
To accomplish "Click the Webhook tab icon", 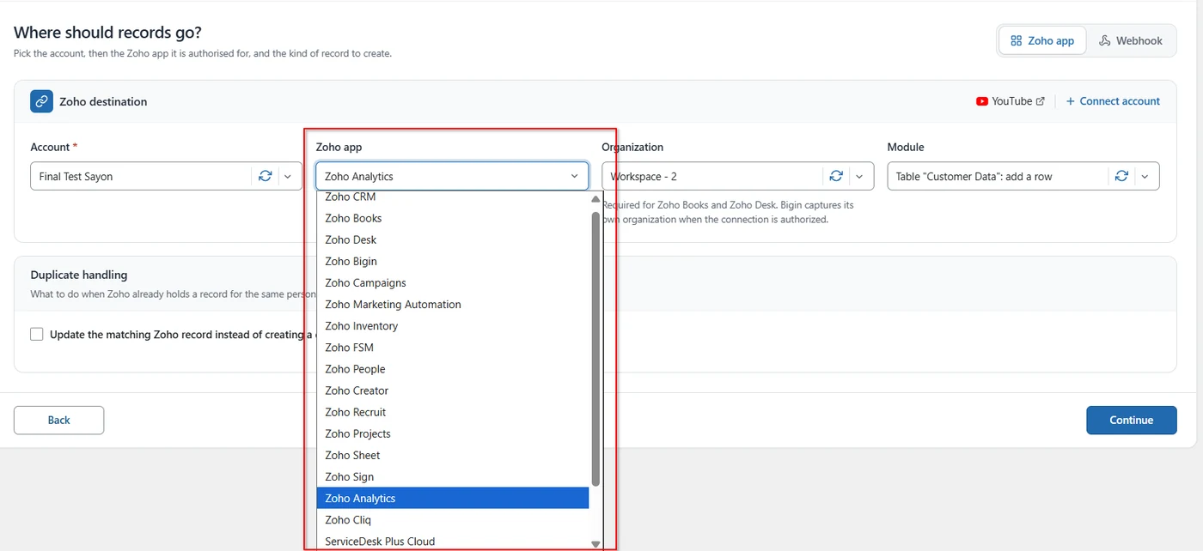I will pos(1105,40).
